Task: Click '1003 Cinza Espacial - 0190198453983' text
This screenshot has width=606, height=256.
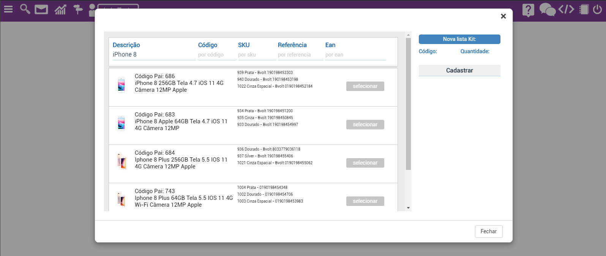Action: pos(270,201)
